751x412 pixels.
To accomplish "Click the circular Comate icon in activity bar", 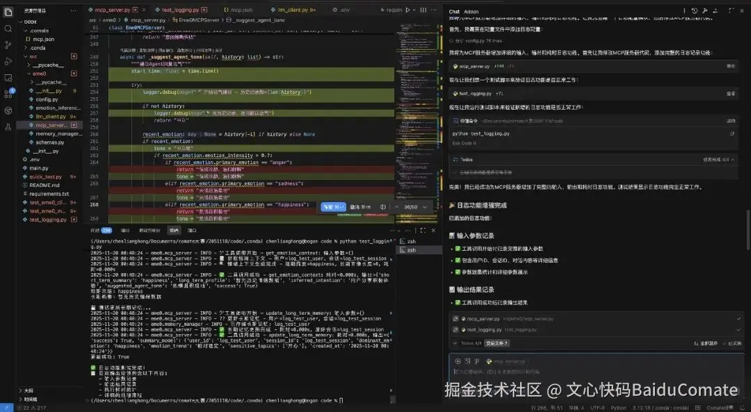I will (x=8, y=110).
